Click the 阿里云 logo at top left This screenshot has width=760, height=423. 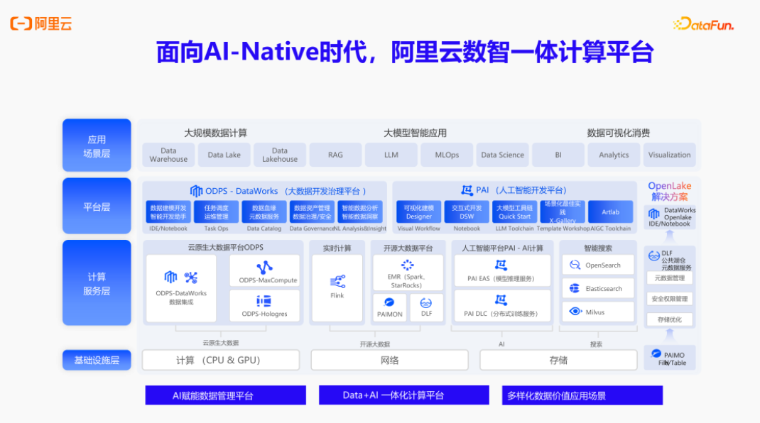pos(41,23)
